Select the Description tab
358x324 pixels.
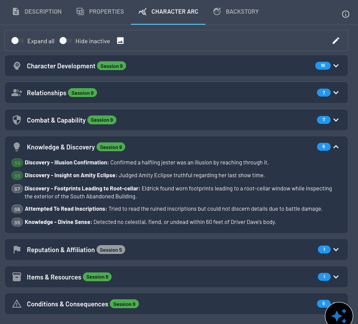click(37, 11)
